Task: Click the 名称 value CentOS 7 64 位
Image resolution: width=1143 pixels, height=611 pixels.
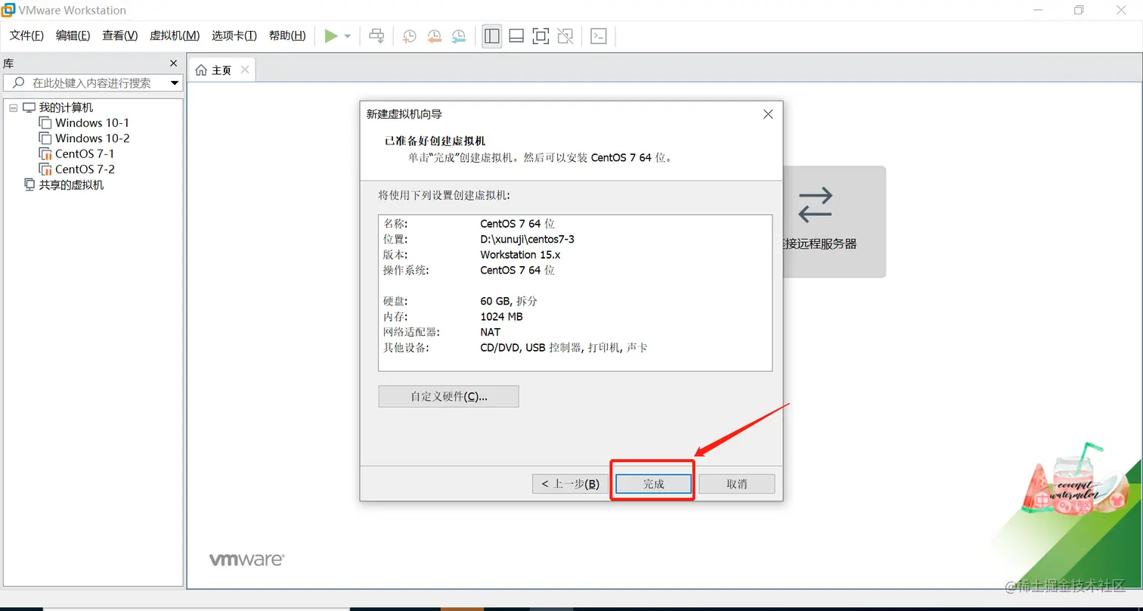Action: 518,224
